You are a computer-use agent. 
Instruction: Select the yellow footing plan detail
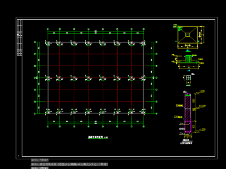pyautogui.click(x=188, y=35)
